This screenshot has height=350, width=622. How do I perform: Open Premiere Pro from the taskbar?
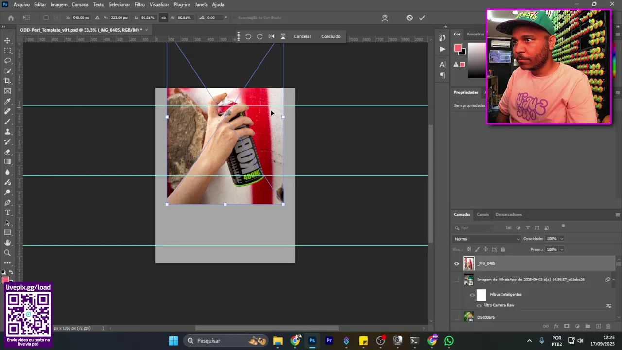(329, 341)
